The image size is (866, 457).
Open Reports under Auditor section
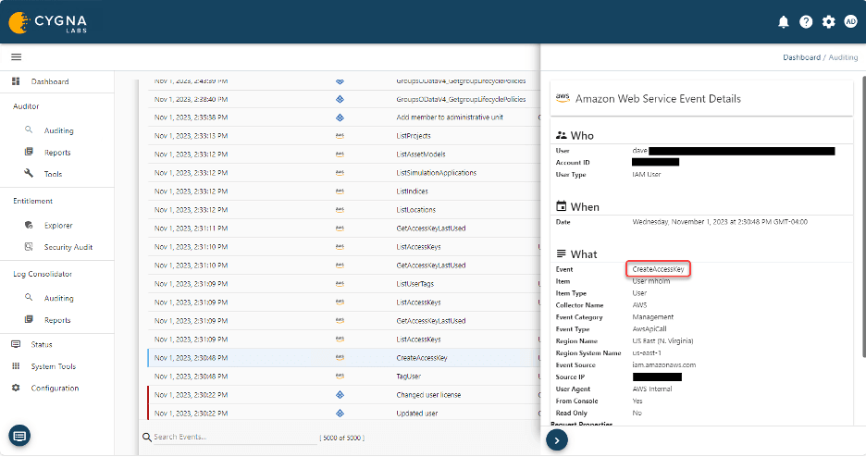point(57,152)
